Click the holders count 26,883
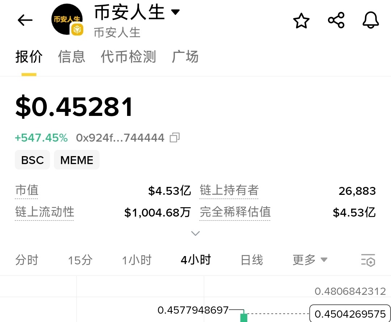391x322 pixels. pyautogui.click(x=357, y=191)
